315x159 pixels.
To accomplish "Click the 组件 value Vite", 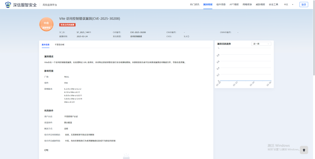I will coord(66,83).
